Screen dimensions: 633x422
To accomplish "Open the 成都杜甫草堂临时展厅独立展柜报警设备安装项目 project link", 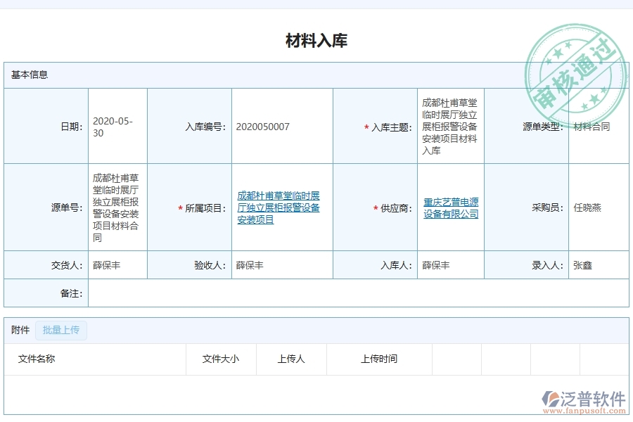I will click(280, 207).
